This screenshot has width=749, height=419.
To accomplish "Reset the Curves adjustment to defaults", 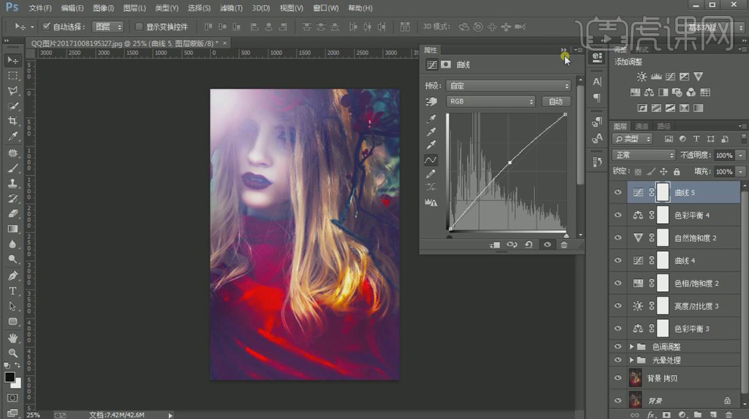I will tap(529, 244).
